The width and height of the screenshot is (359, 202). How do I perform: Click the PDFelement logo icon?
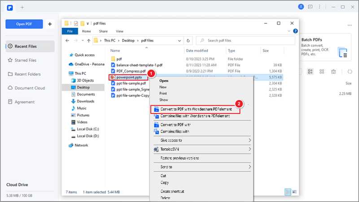[10, 8]
